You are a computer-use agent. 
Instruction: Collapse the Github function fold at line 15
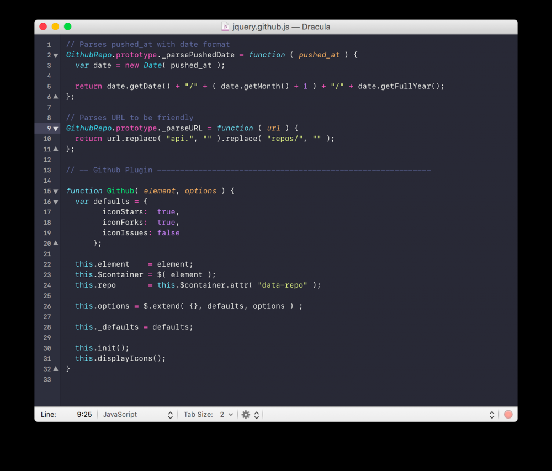pyautogui.click(x=56, y=192)
